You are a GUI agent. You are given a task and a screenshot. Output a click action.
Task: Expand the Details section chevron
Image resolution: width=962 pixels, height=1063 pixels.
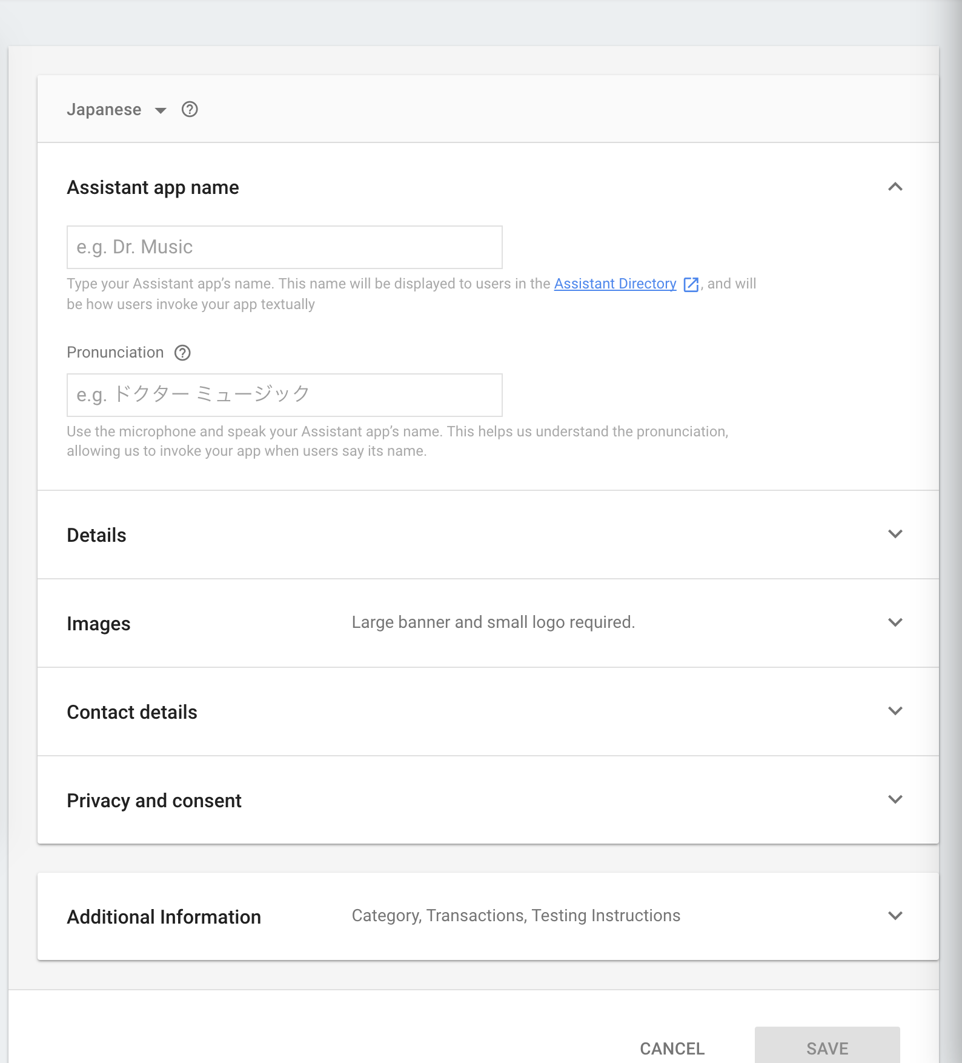pyautogui.click(x=895, y=534)
